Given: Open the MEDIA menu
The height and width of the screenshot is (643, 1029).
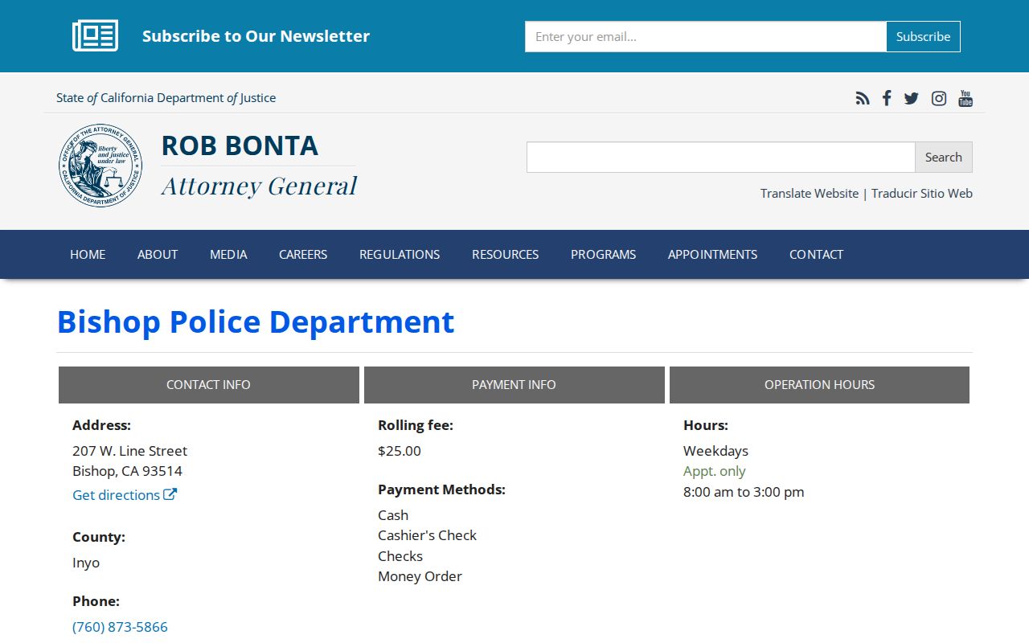Looking at the screenshot, I should click(228, 254).
